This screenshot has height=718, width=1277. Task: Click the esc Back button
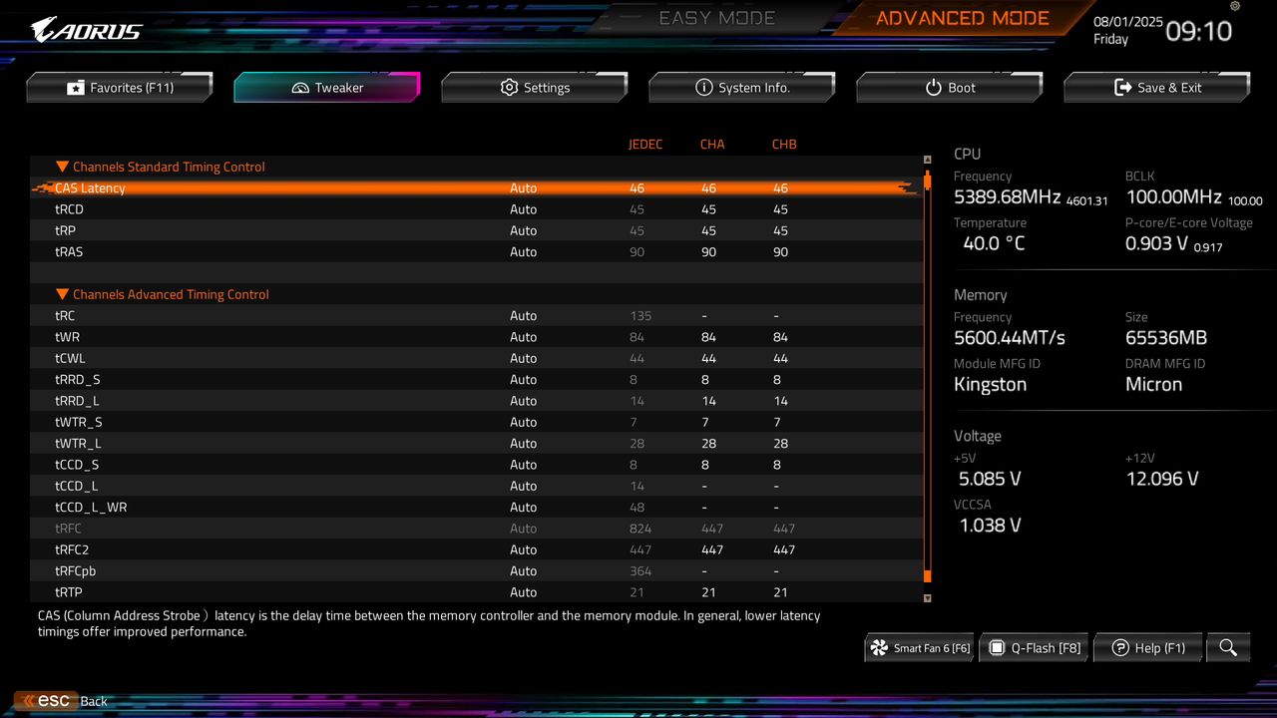tap(62, 701)
